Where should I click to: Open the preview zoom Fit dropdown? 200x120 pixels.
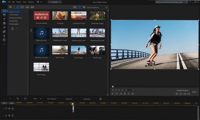pyautogui.click(x=130, y=90)
